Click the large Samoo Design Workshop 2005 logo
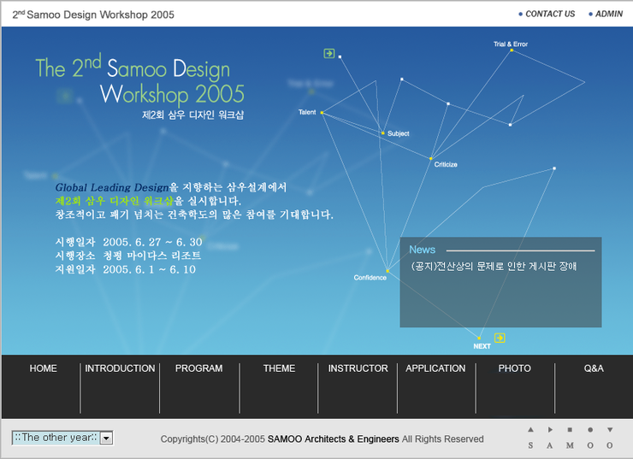Screen dimensions: 633x459 tap(139, 80)
